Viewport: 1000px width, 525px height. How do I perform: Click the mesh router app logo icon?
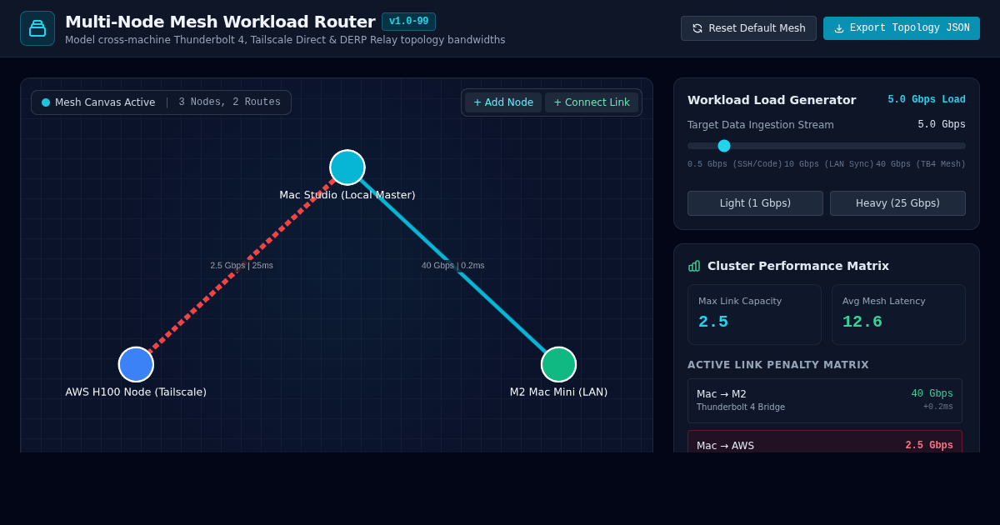37,28
